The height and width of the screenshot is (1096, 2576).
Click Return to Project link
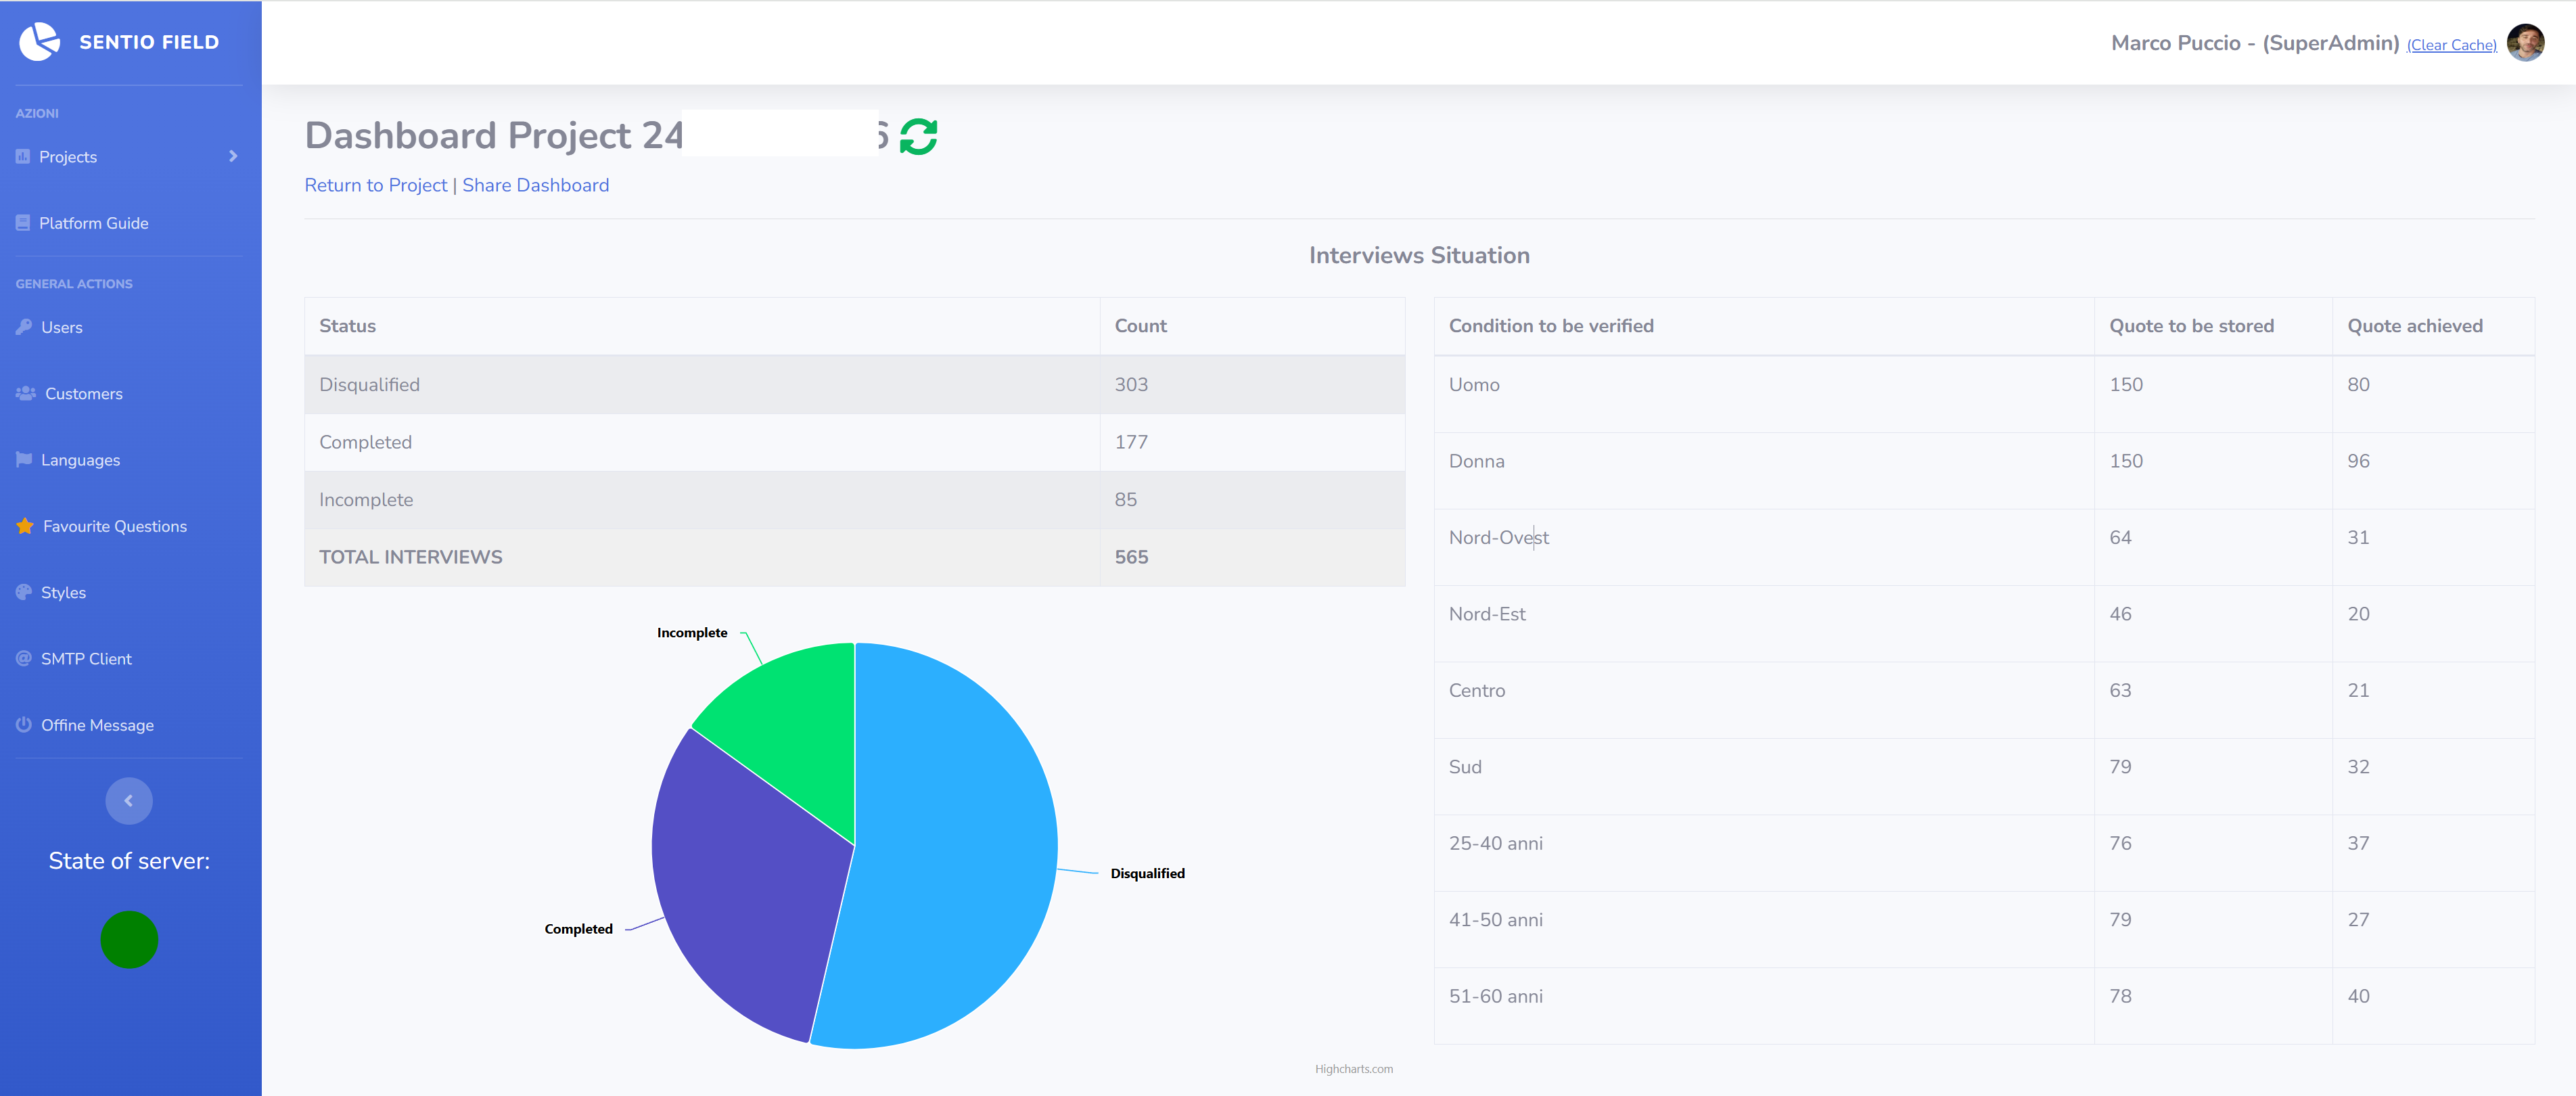tap(376, 185)
